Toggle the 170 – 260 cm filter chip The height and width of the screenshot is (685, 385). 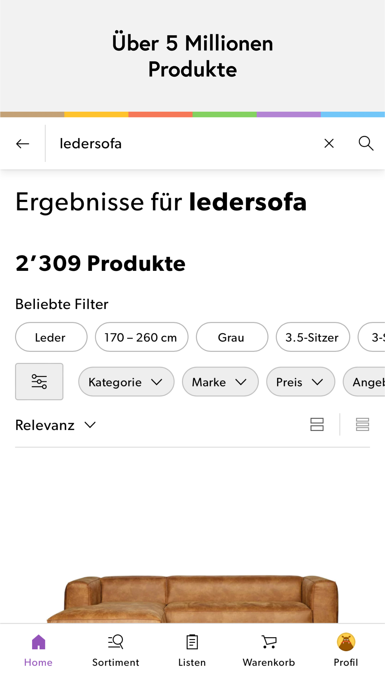(141, 337)
